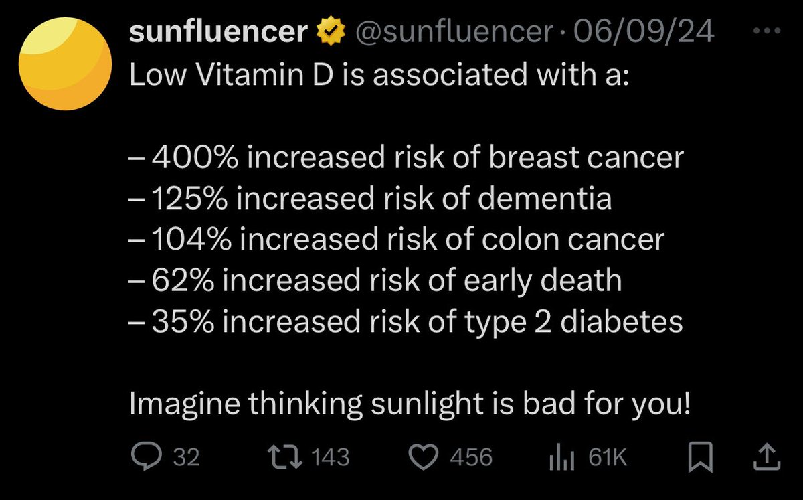Open the three-dot more options menu
Screen dimensions: 803x500
point(766,32)
